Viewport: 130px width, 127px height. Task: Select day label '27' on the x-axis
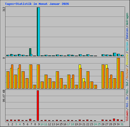[107, 124]
